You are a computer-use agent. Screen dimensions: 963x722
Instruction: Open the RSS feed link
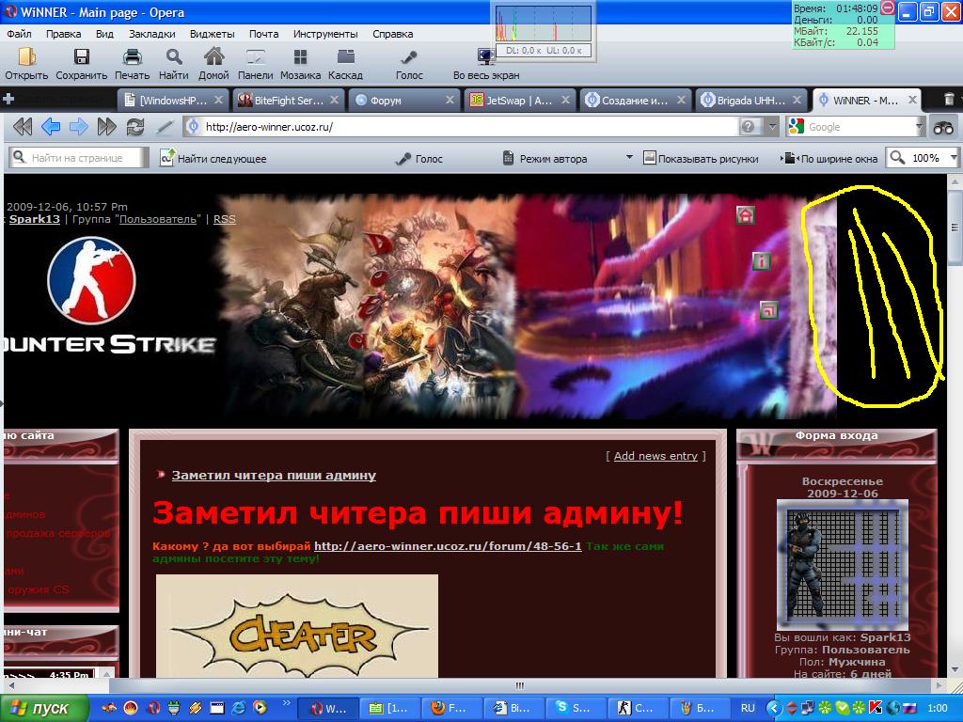(x=224, y=219)
